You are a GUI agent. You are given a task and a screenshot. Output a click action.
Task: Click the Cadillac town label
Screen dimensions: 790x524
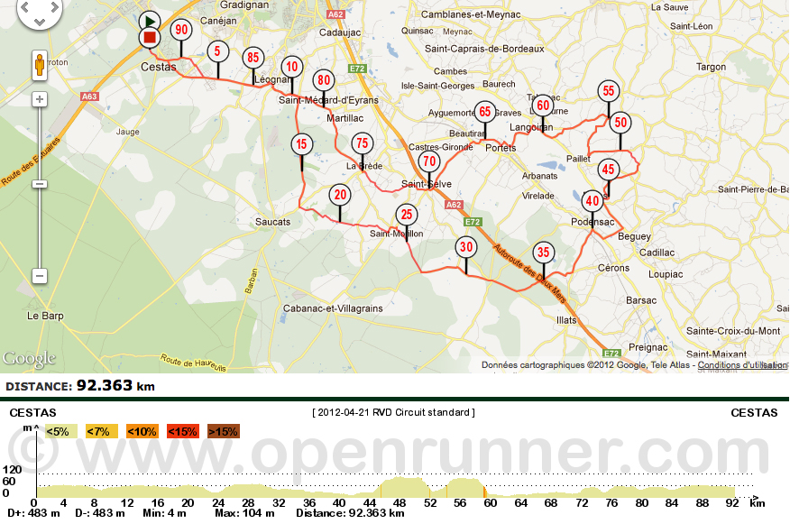[x=657, y=253]
